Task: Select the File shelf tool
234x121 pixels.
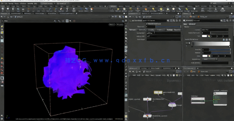Action: (91, 10)
